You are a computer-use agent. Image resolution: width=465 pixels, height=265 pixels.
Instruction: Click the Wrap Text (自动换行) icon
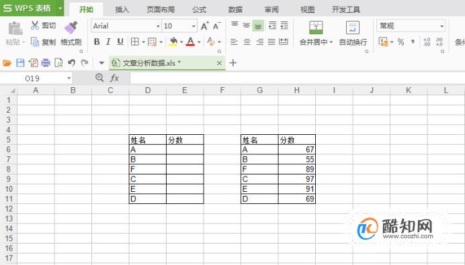pos(353,28)
